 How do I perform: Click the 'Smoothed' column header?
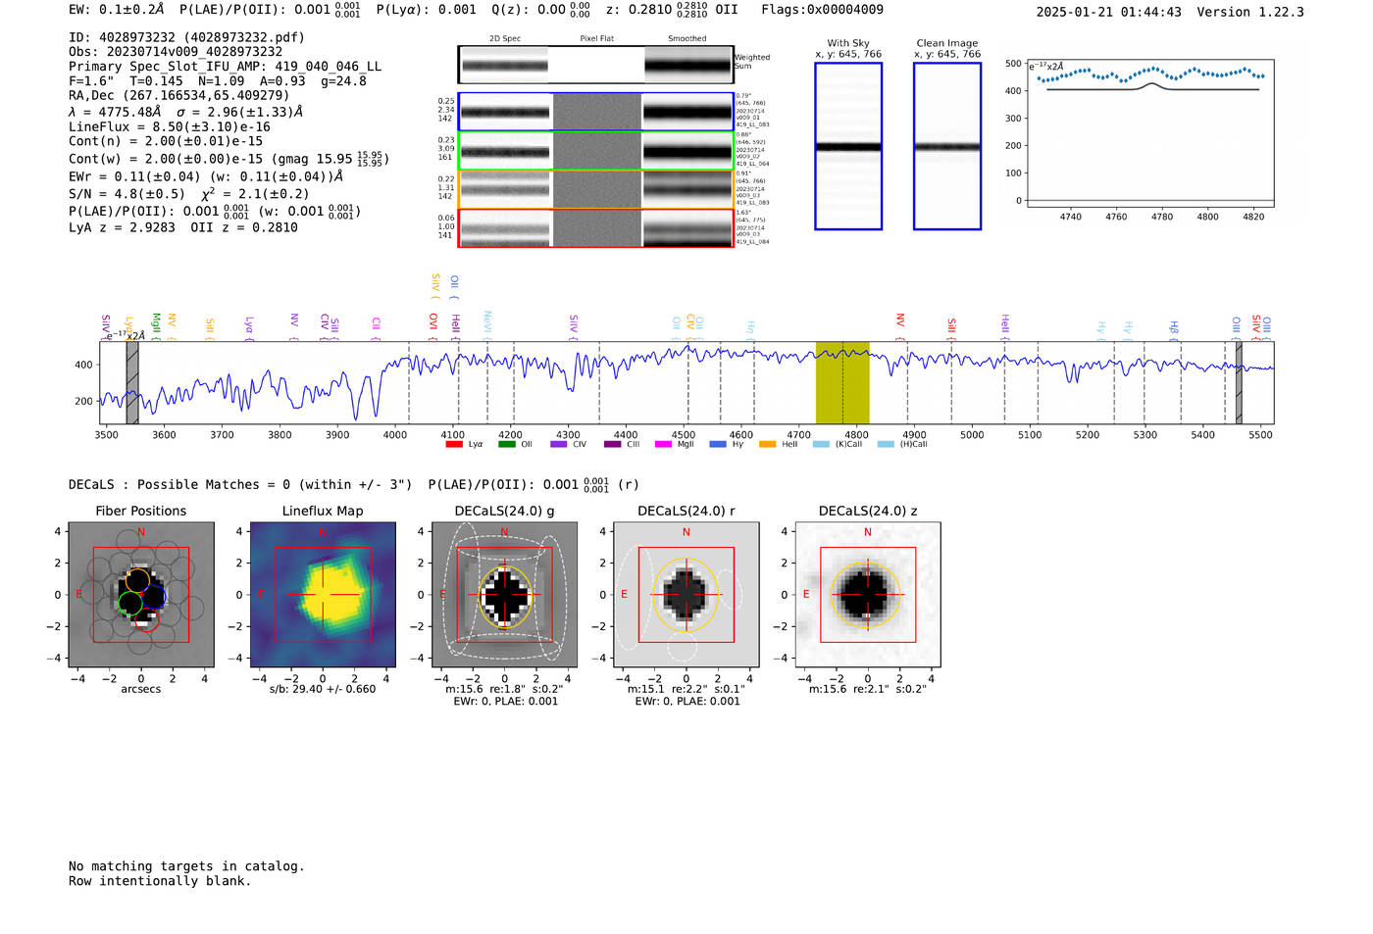(x=686, y=39)
